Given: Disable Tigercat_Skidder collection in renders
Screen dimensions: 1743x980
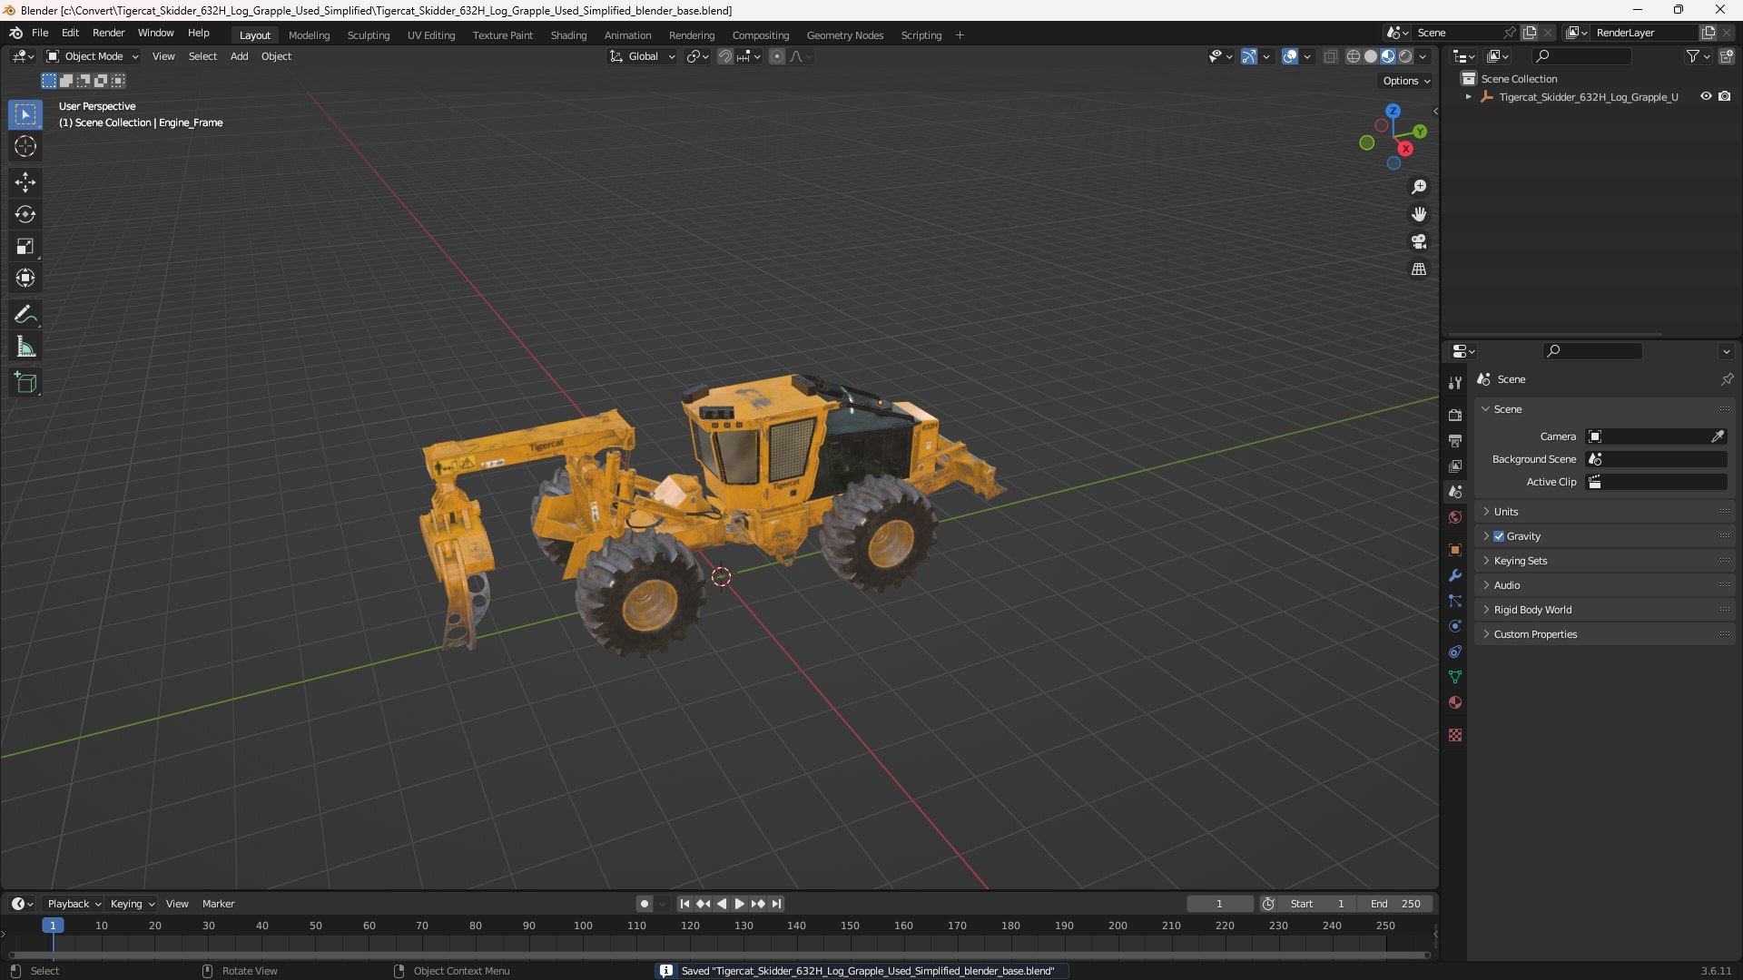Looking at the screenshot, I should 1725,96.
